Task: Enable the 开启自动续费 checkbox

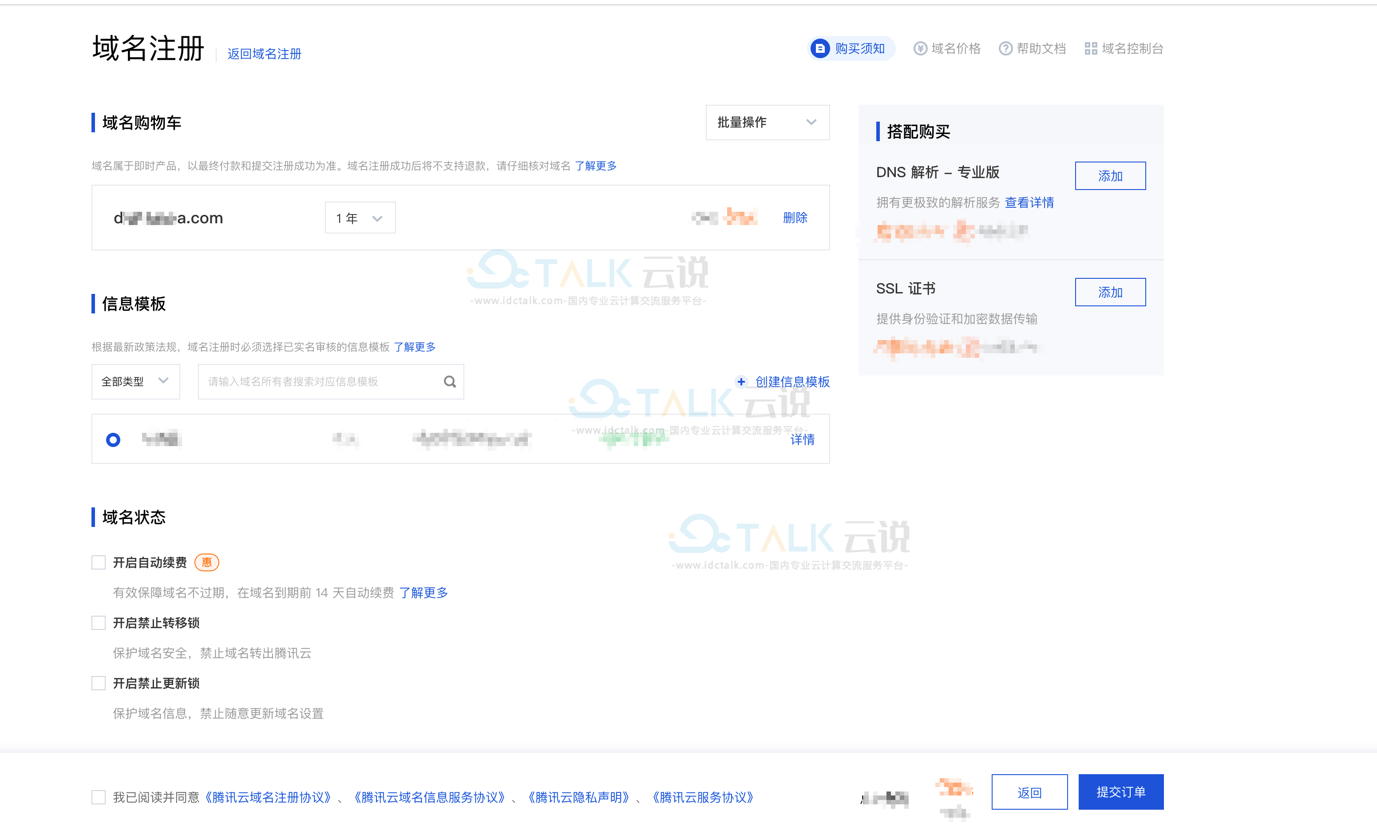Action: 99,562
